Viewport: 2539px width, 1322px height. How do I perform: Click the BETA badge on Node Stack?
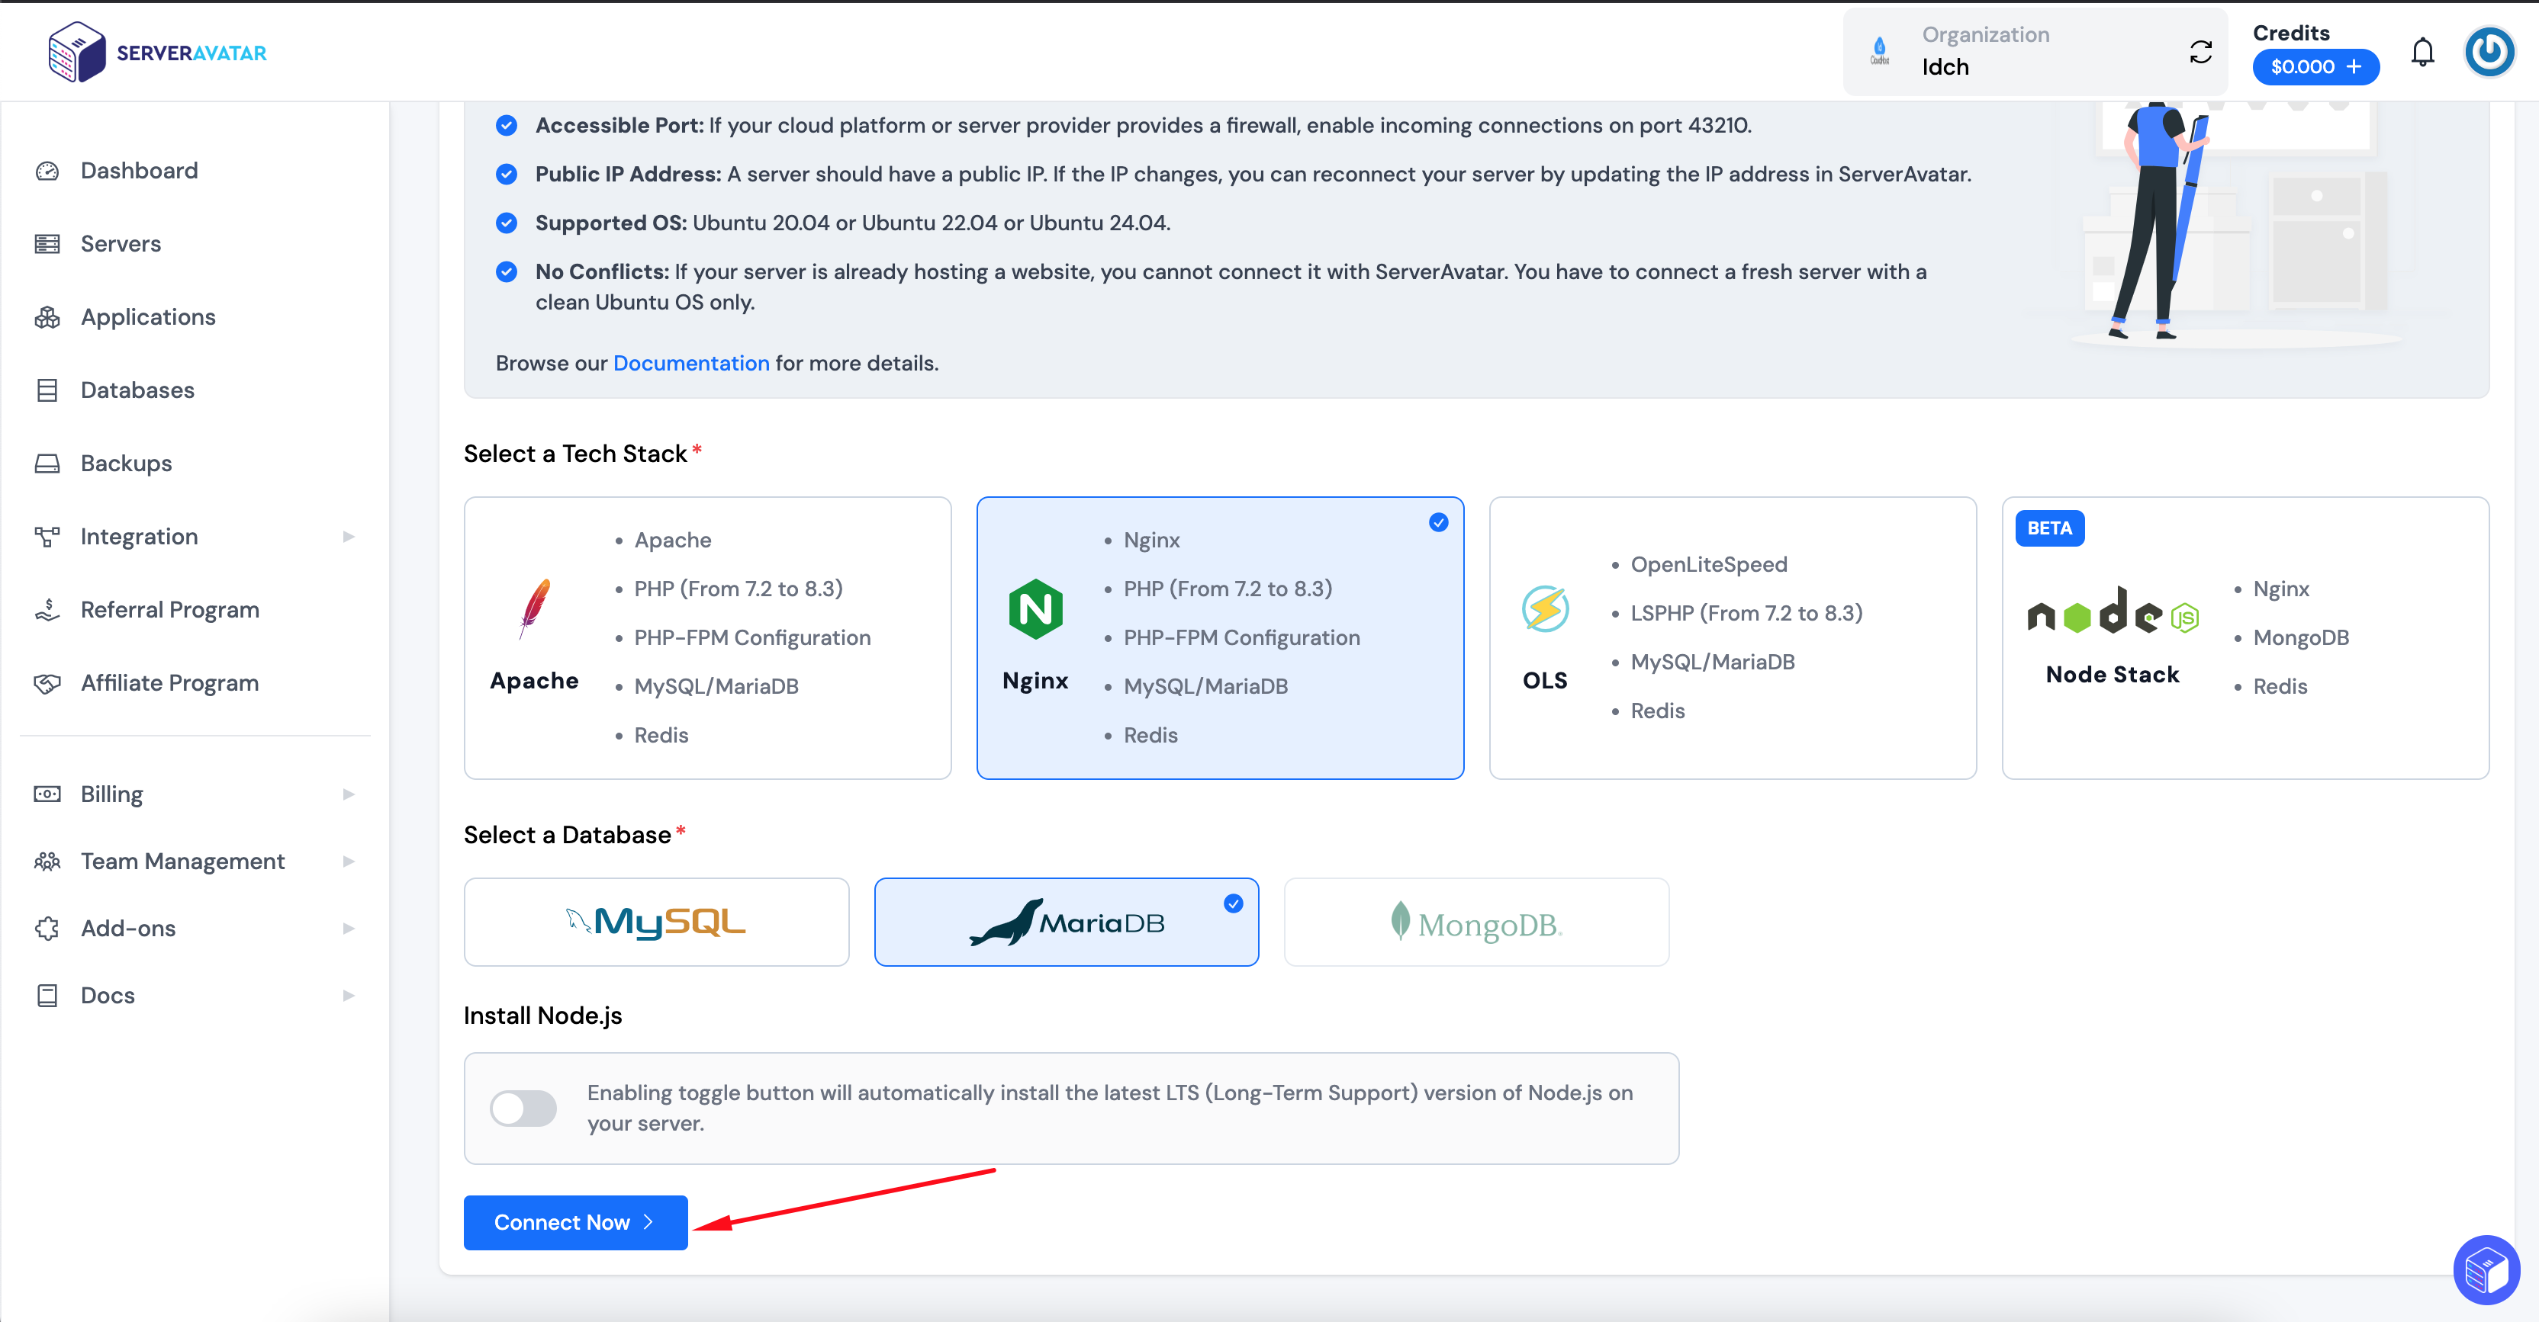click(x=2049, y=528)
